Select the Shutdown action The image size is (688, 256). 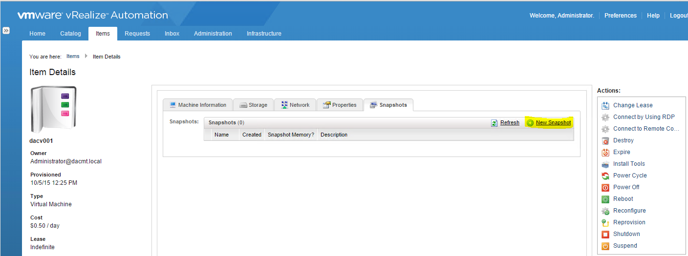pyautogui.click(x=626, y=234)
